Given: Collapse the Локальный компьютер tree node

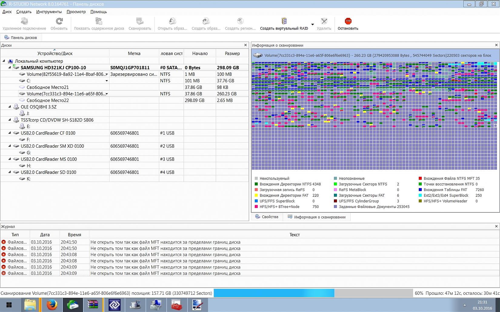Looking at the screenshot, I should point(4,61).
